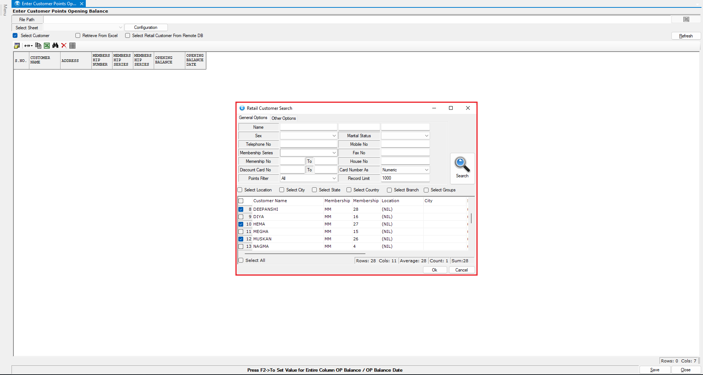
Task: Click the column width arrows icon
Action: [28, 46]
